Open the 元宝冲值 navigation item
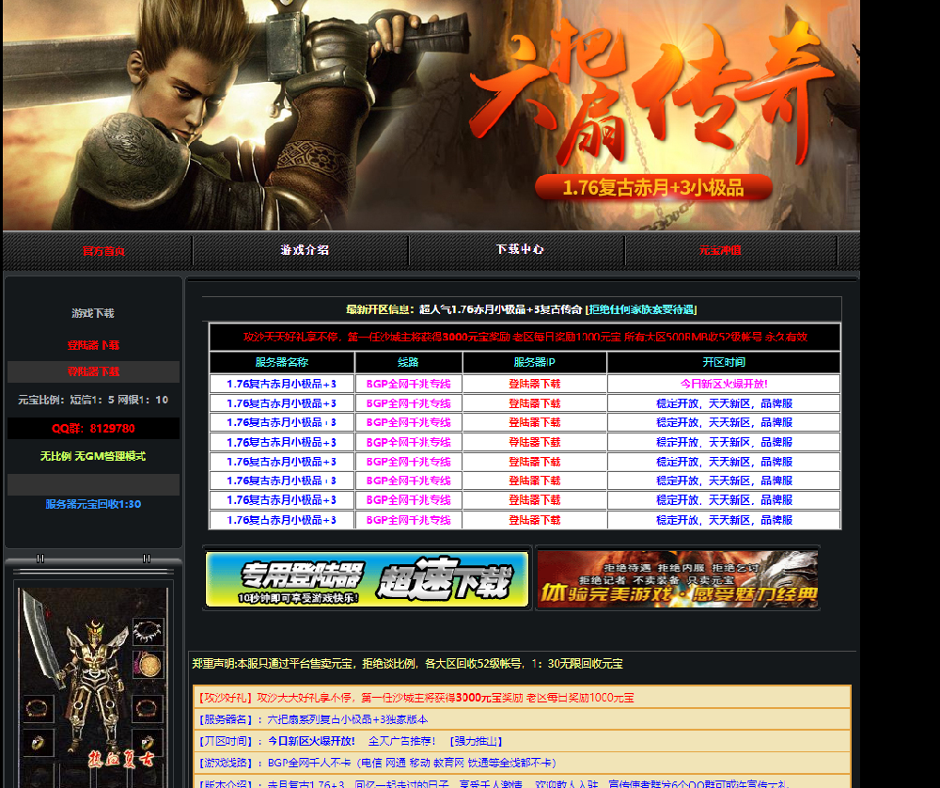The height and width of the screenshot is (788, 940). (720, 250)
